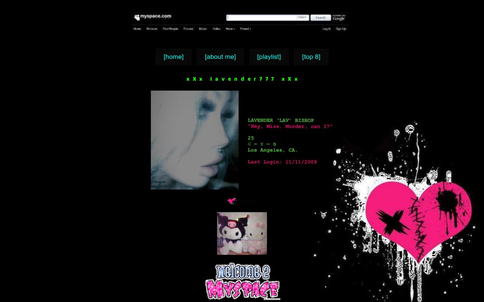This screenshot has width=484, height=302.
Task: Click the Powered by Google icon
Action: (x=338, y=17)
